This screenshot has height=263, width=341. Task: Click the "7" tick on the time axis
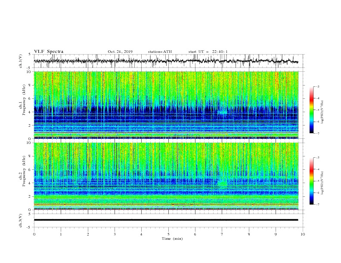pyautogui.click(x=222, y=234)
